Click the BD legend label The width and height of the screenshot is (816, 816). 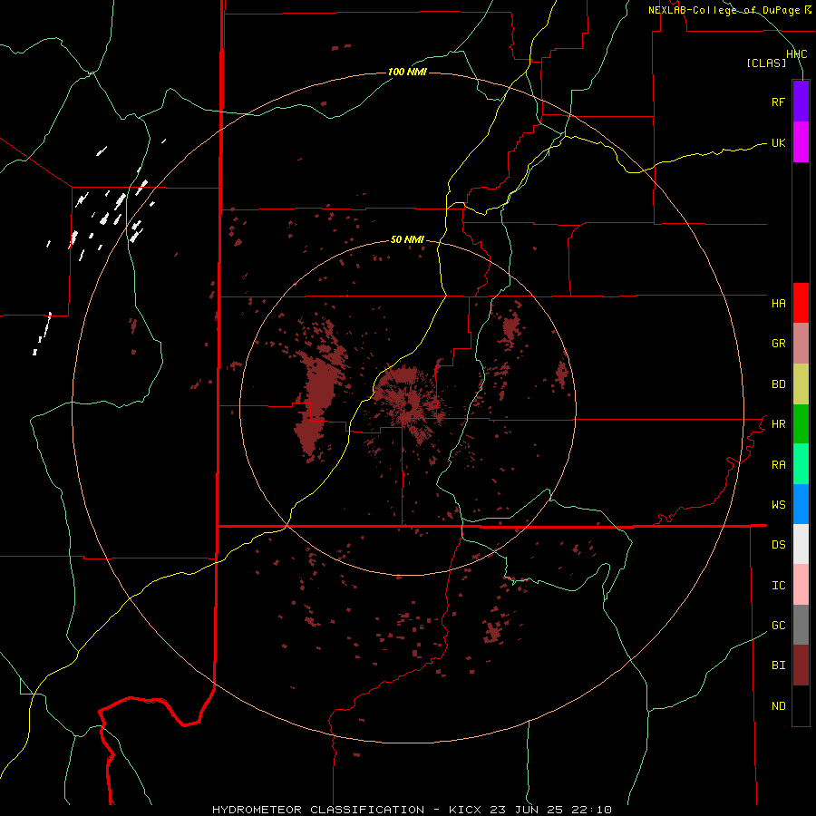(778, 384)
